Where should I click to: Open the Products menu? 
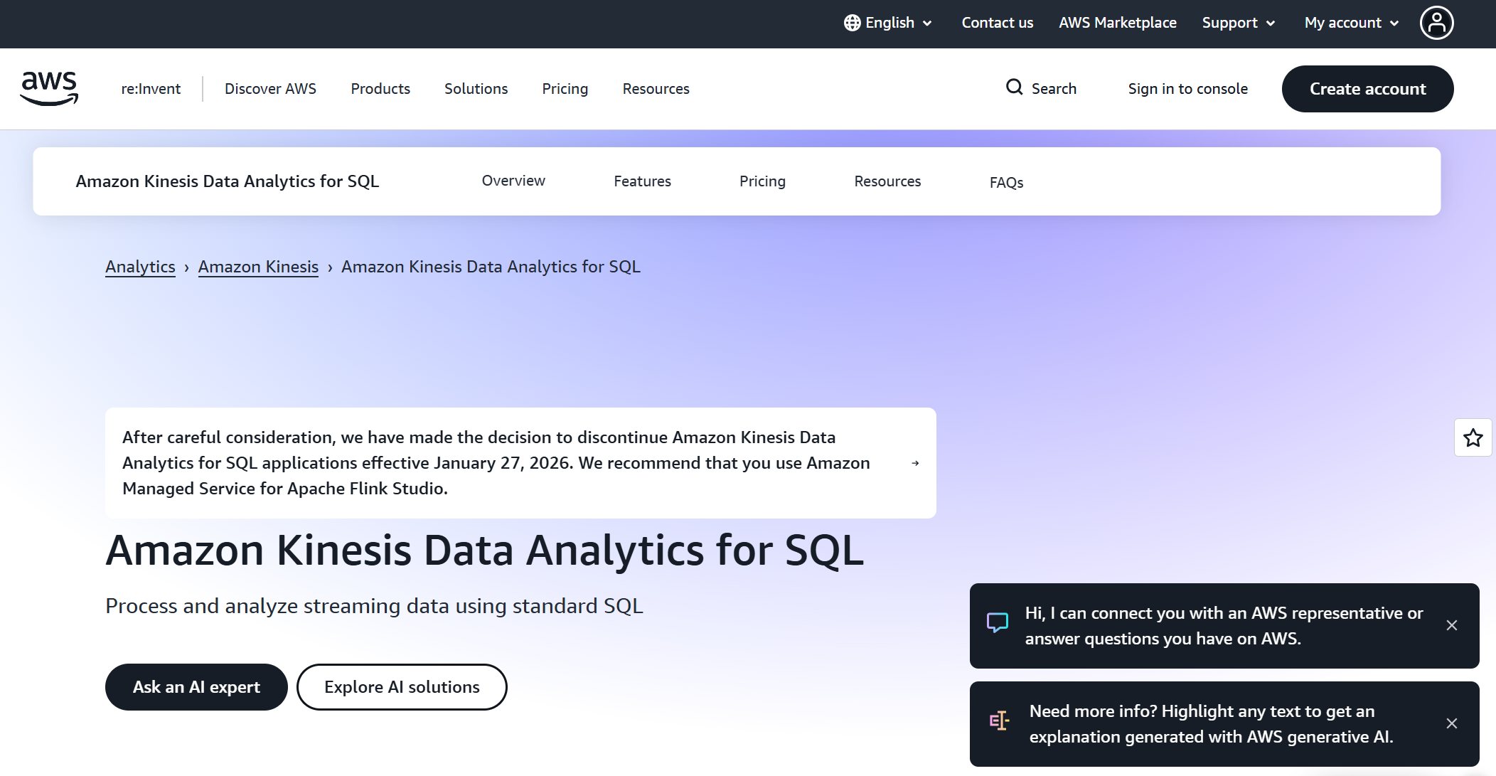(380, 88)
